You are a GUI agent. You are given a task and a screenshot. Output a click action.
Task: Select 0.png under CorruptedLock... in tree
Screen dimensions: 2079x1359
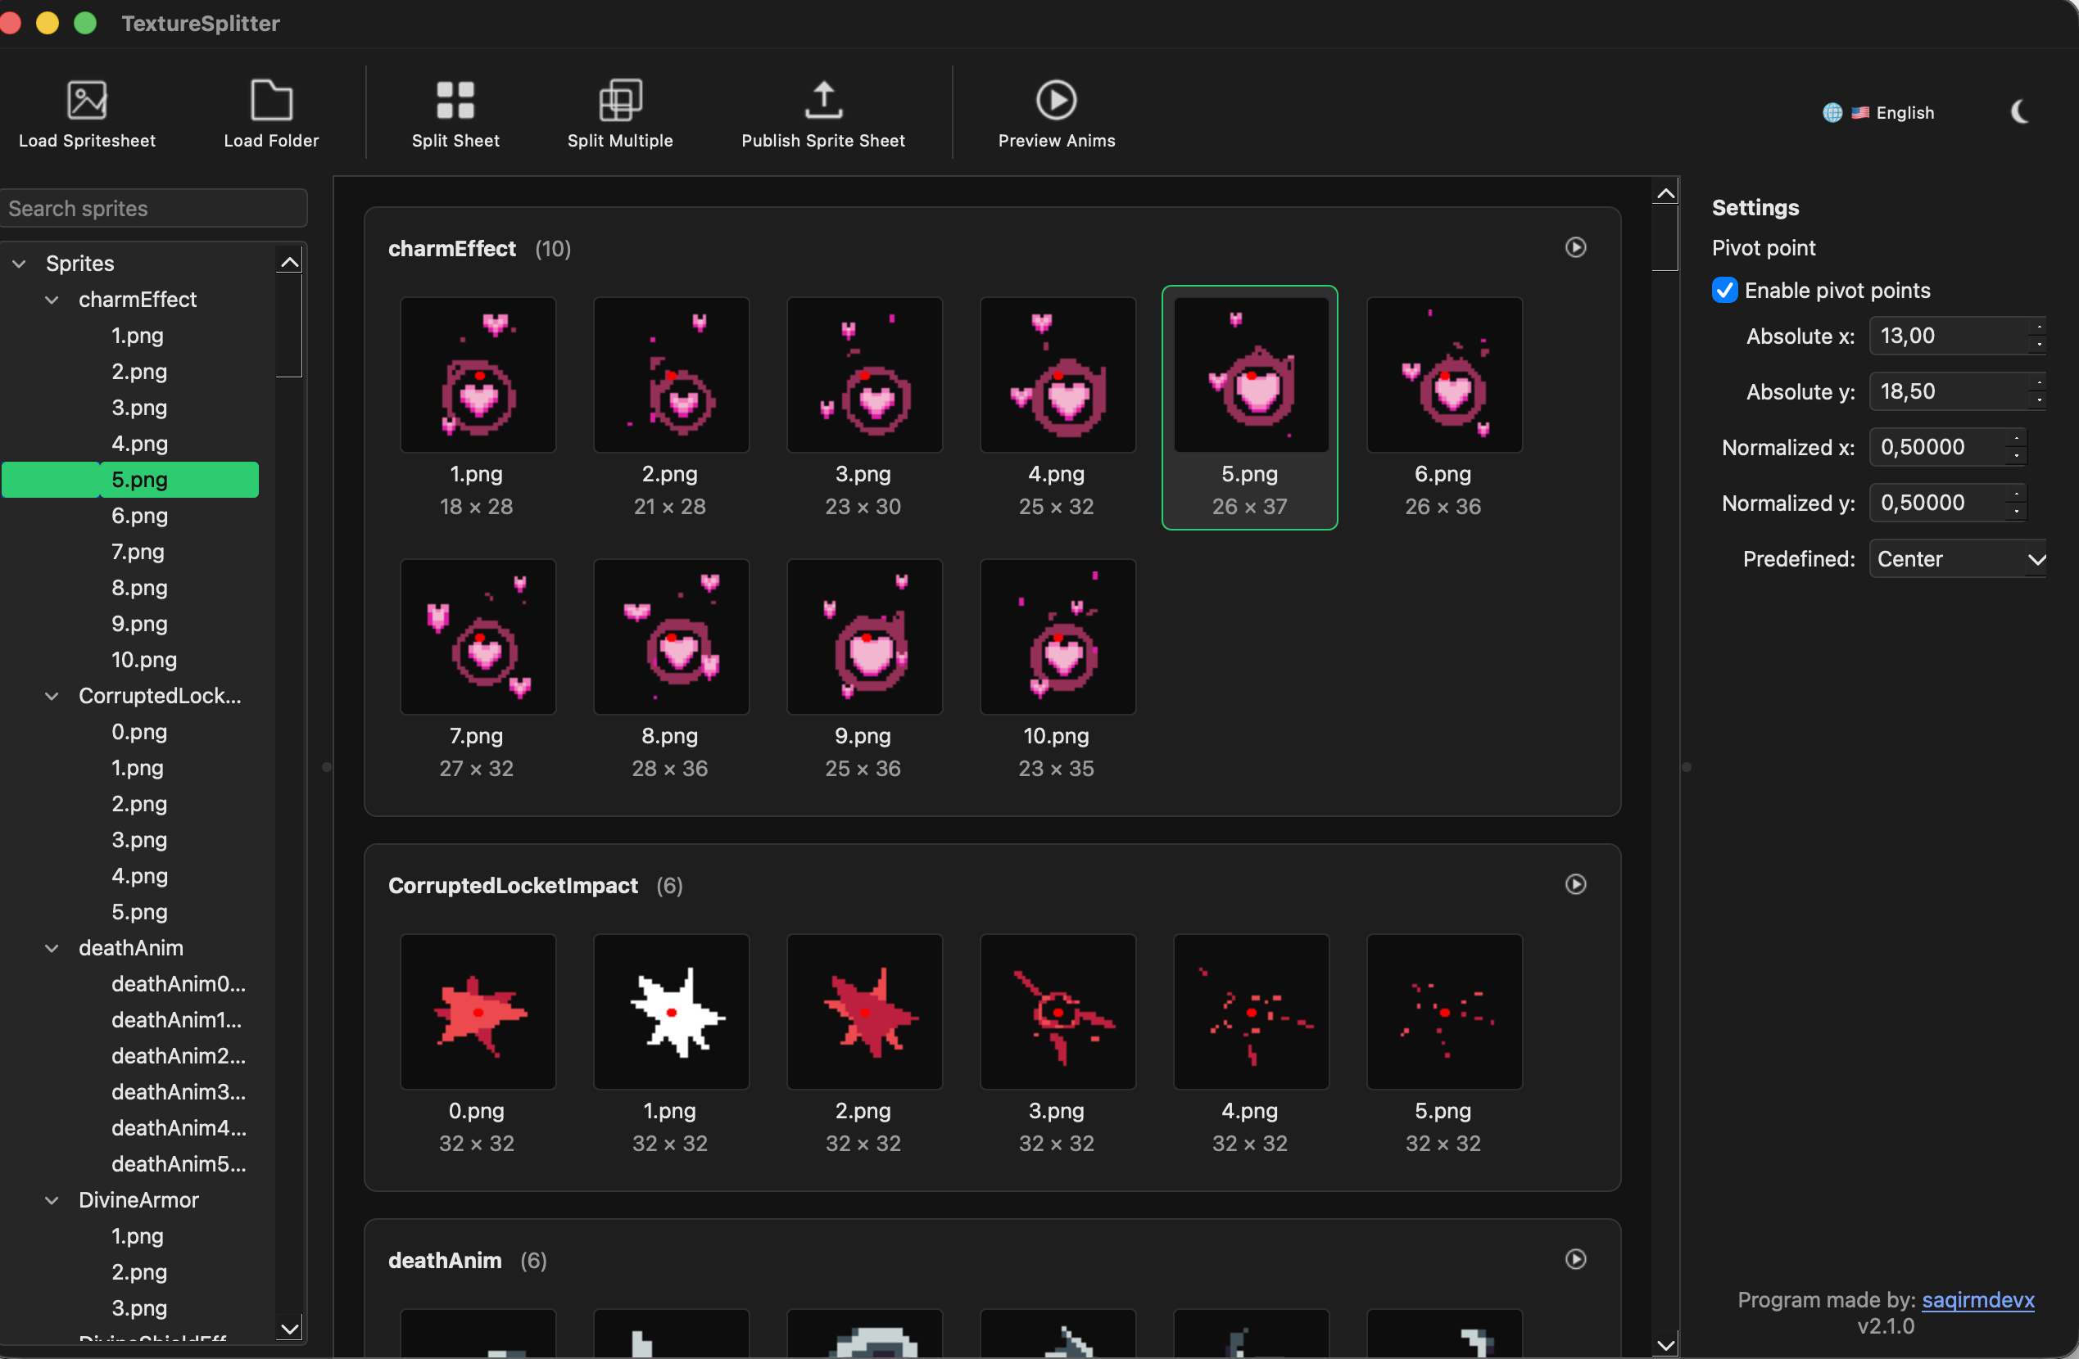tap(140, 731)
